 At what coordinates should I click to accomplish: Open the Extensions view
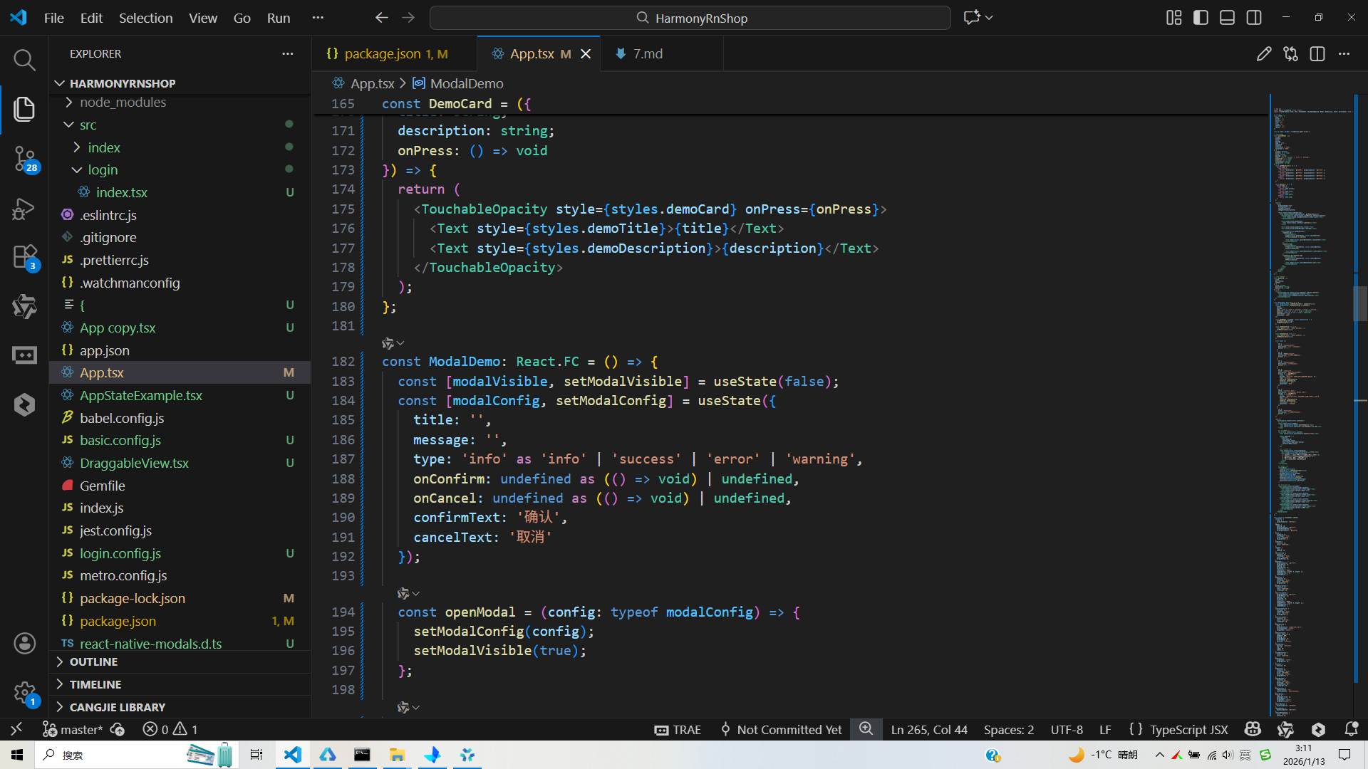click(24, 257)
